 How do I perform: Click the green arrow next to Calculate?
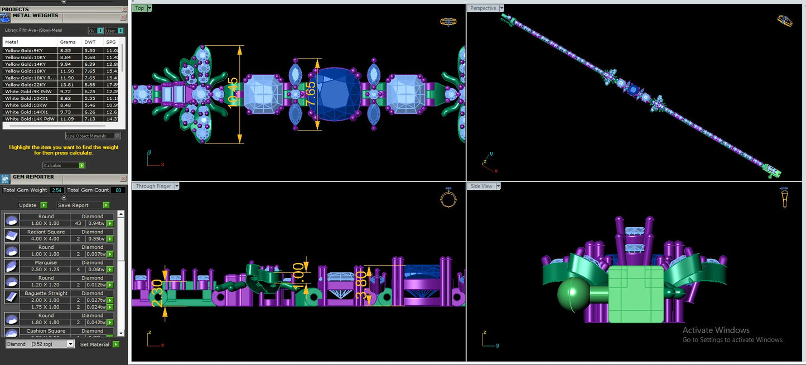[x=82, y=165]
